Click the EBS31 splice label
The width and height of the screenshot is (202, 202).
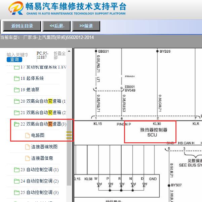104,51
